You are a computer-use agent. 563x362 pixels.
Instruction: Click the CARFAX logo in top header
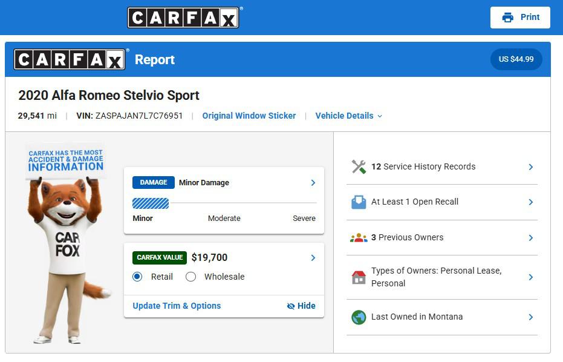[x=184, y=18]
